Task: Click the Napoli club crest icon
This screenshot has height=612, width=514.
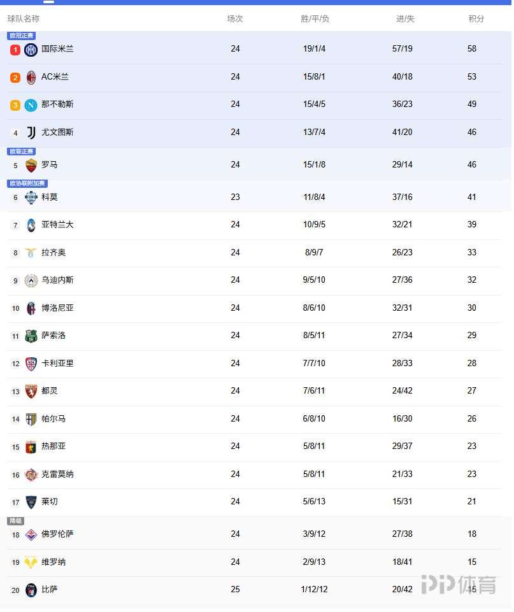Action: pyautogui.click(x=31, y=104)
